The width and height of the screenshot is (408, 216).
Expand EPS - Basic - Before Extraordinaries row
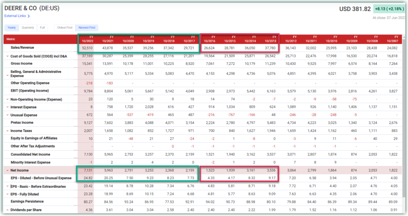point(8,187)
